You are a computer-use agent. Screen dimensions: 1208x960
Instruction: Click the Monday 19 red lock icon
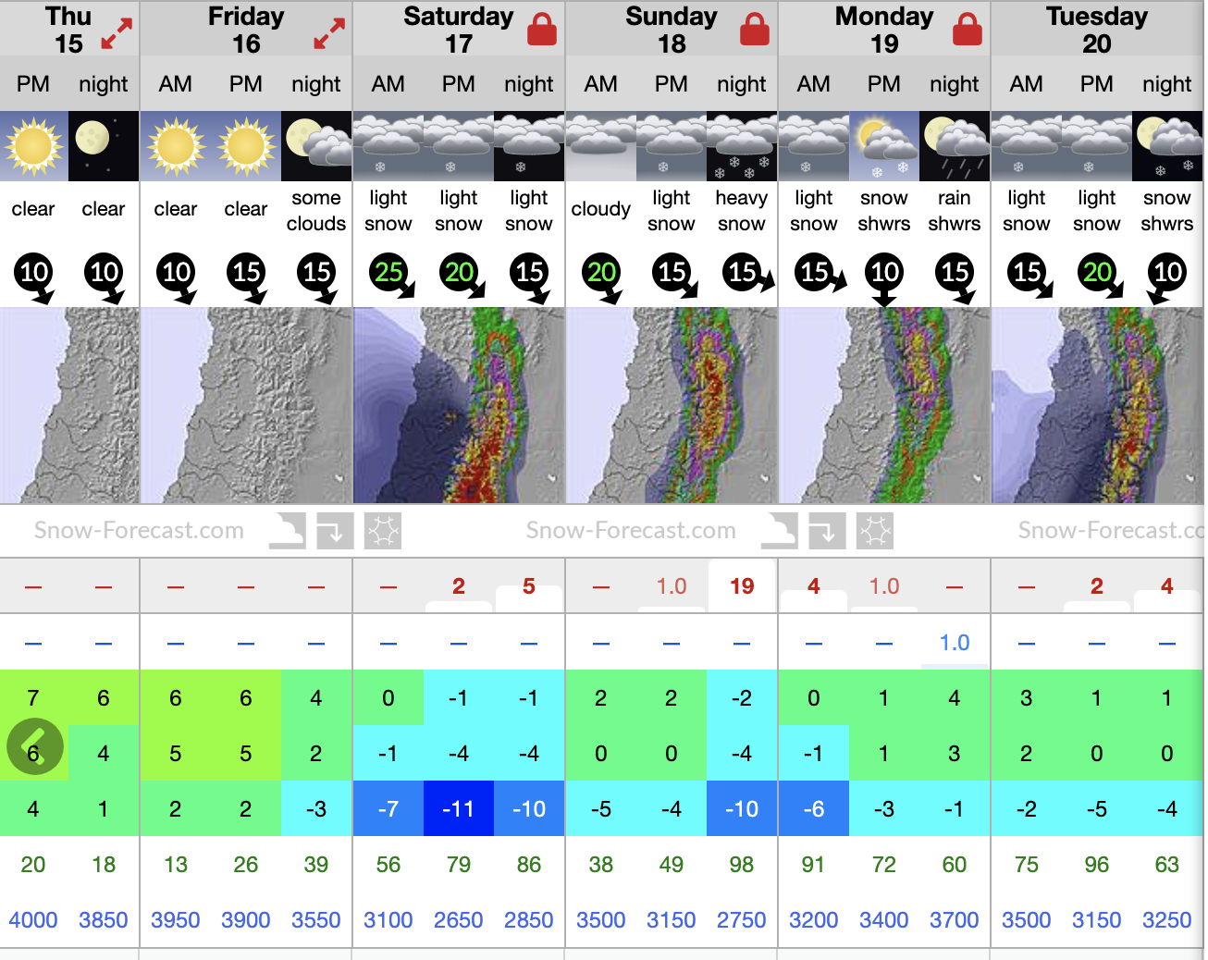pyautogui.click(x=968, y=31)
